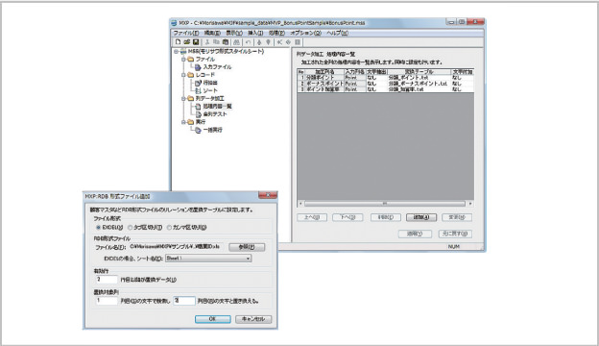Viewport: 599px width, 346px height.
Task: Collapse the レコード tree node
Action: (183, 75)
